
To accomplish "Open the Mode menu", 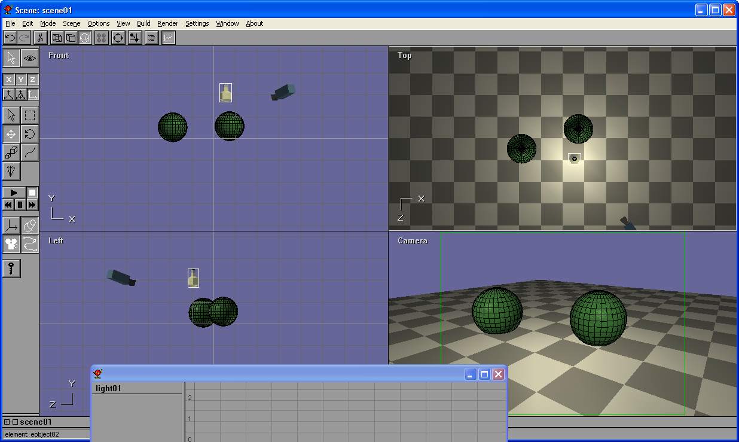I will (48, 23).
